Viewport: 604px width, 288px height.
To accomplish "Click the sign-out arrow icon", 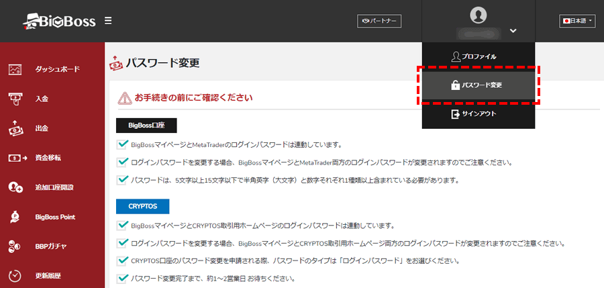I will (456, 114).
